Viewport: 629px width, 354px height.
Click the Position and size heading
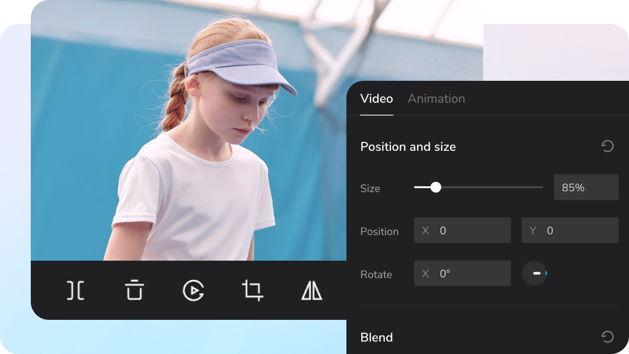(408, 146)
